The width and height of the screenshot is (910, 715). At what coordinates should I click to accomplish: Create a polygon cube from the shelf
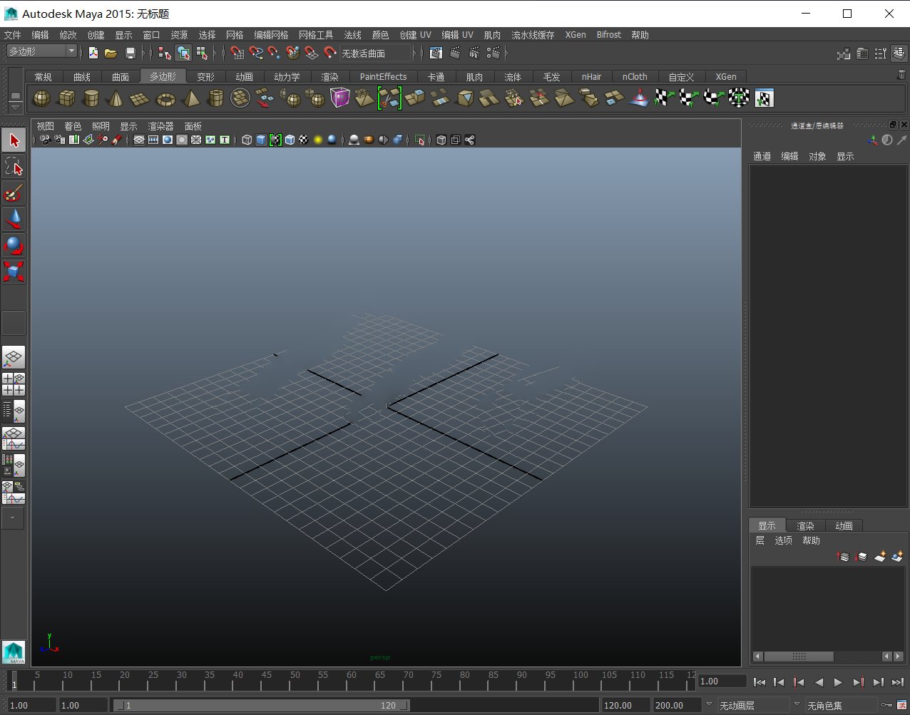point(67,98)
